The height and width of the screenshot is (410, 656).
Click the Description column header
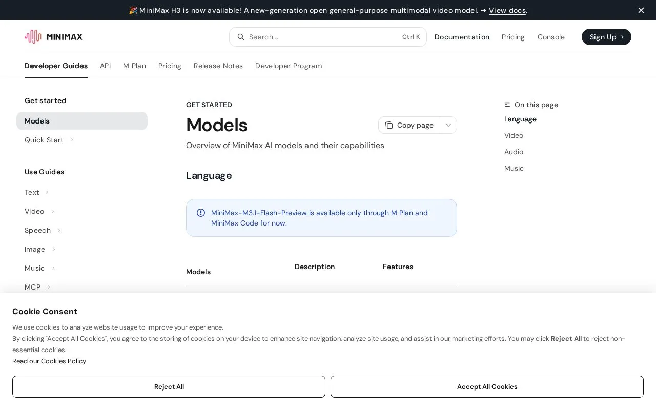(x=315, y=266)
